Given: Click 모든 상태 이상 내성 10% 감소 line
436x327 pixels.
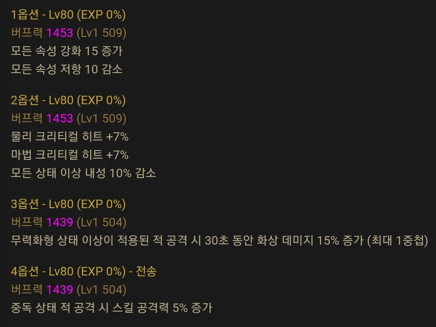Looking at the screenshot, I should 83,173.
